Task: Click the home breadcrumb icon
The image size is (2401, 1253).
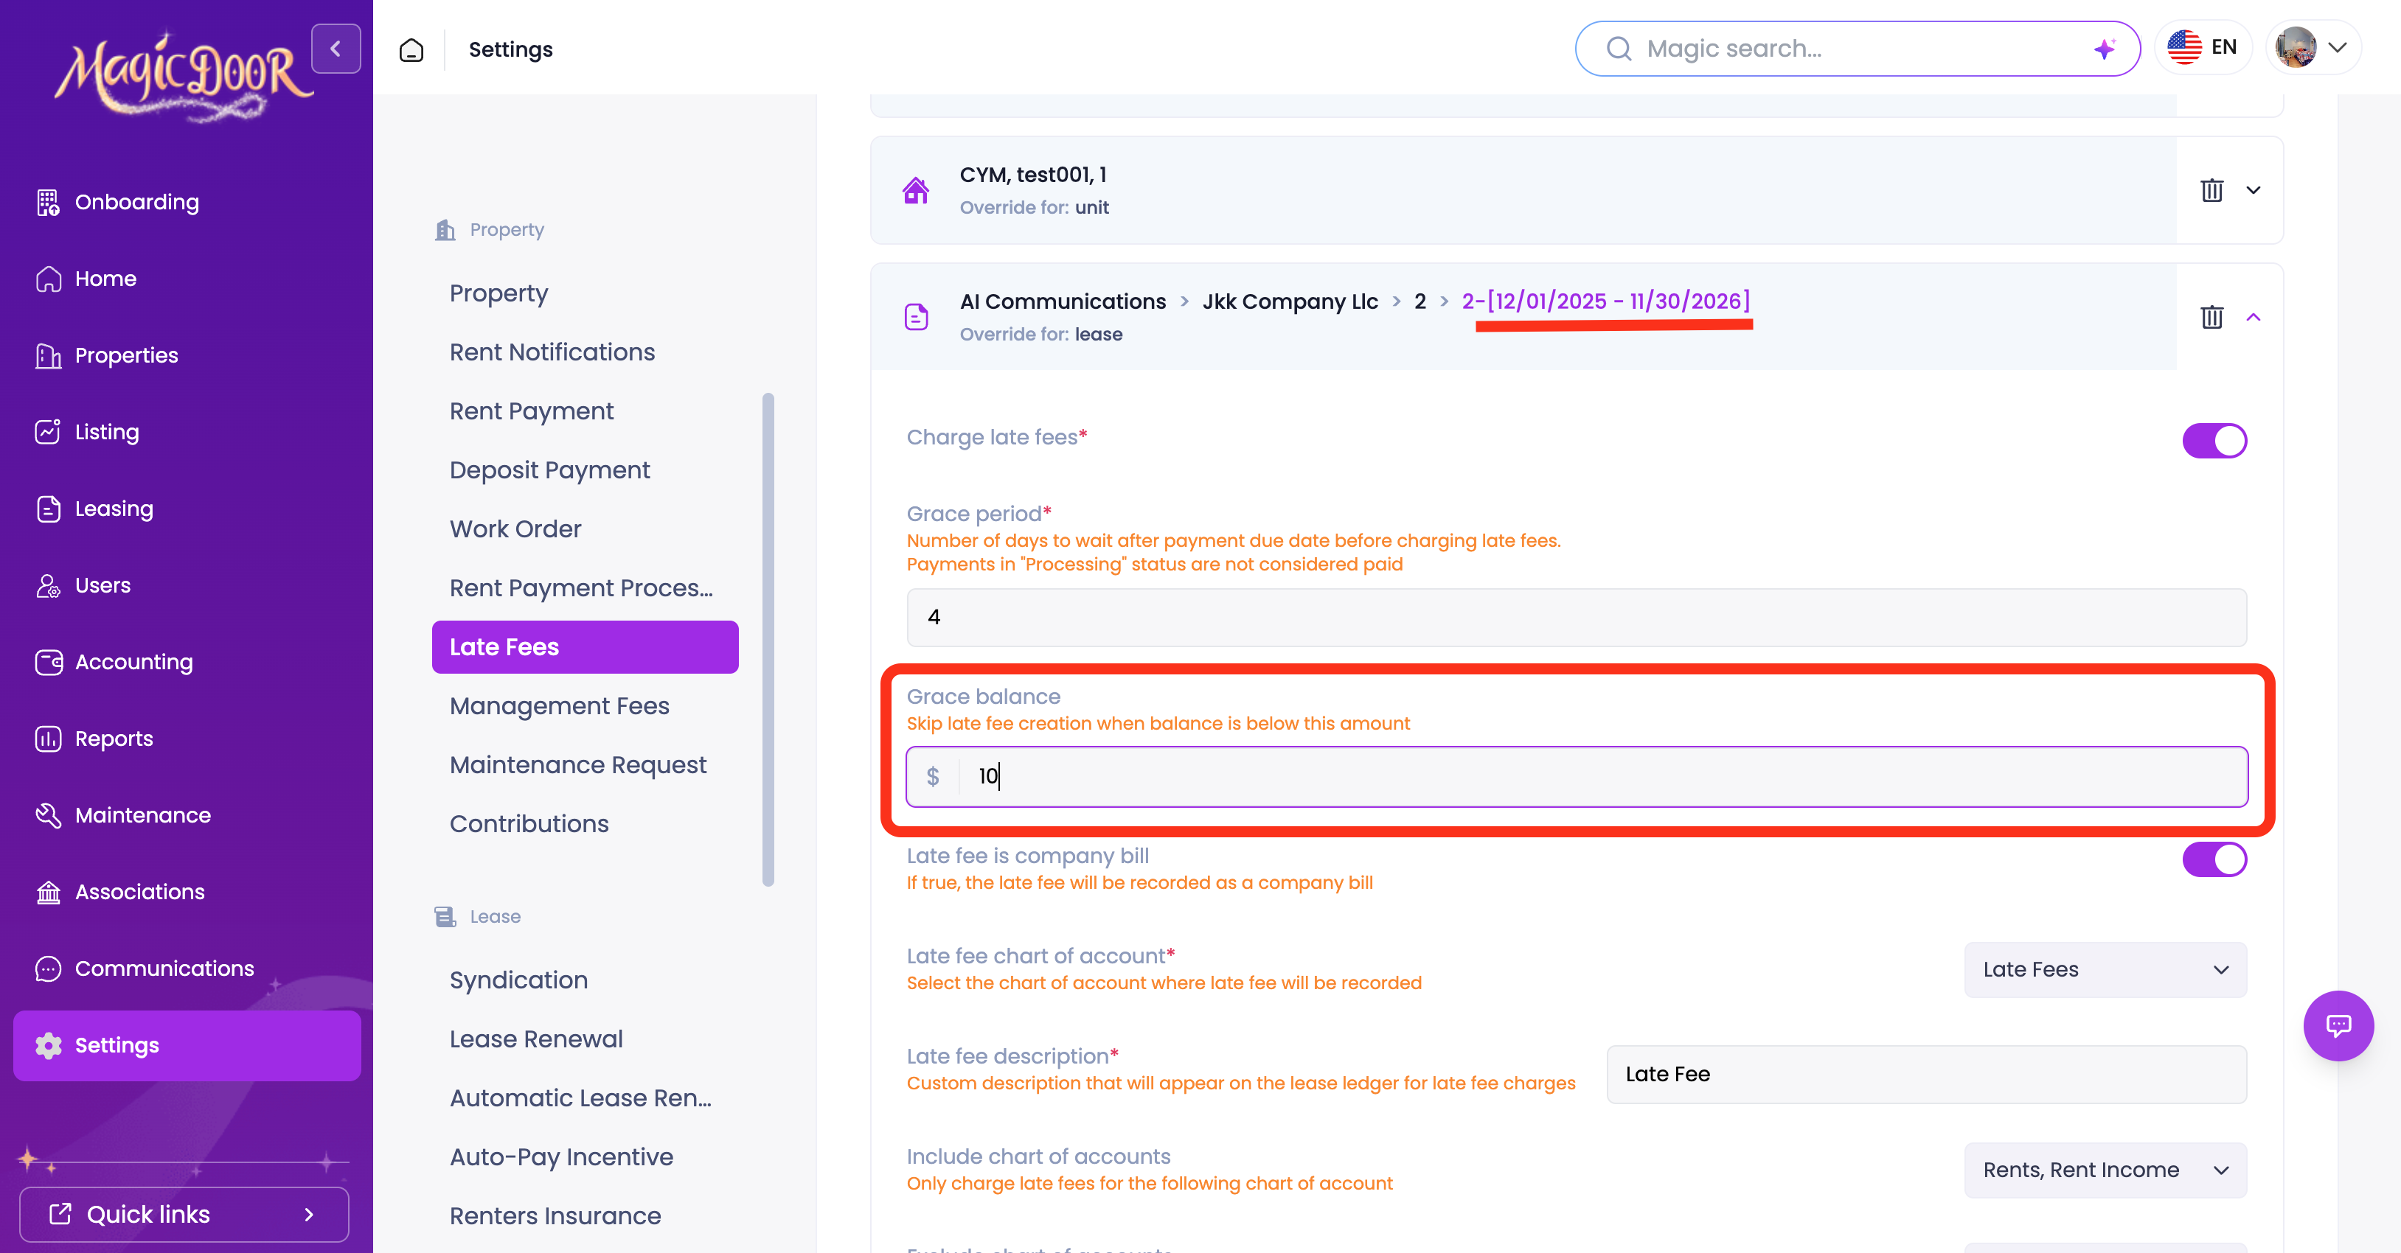Action: pos(411,49)
